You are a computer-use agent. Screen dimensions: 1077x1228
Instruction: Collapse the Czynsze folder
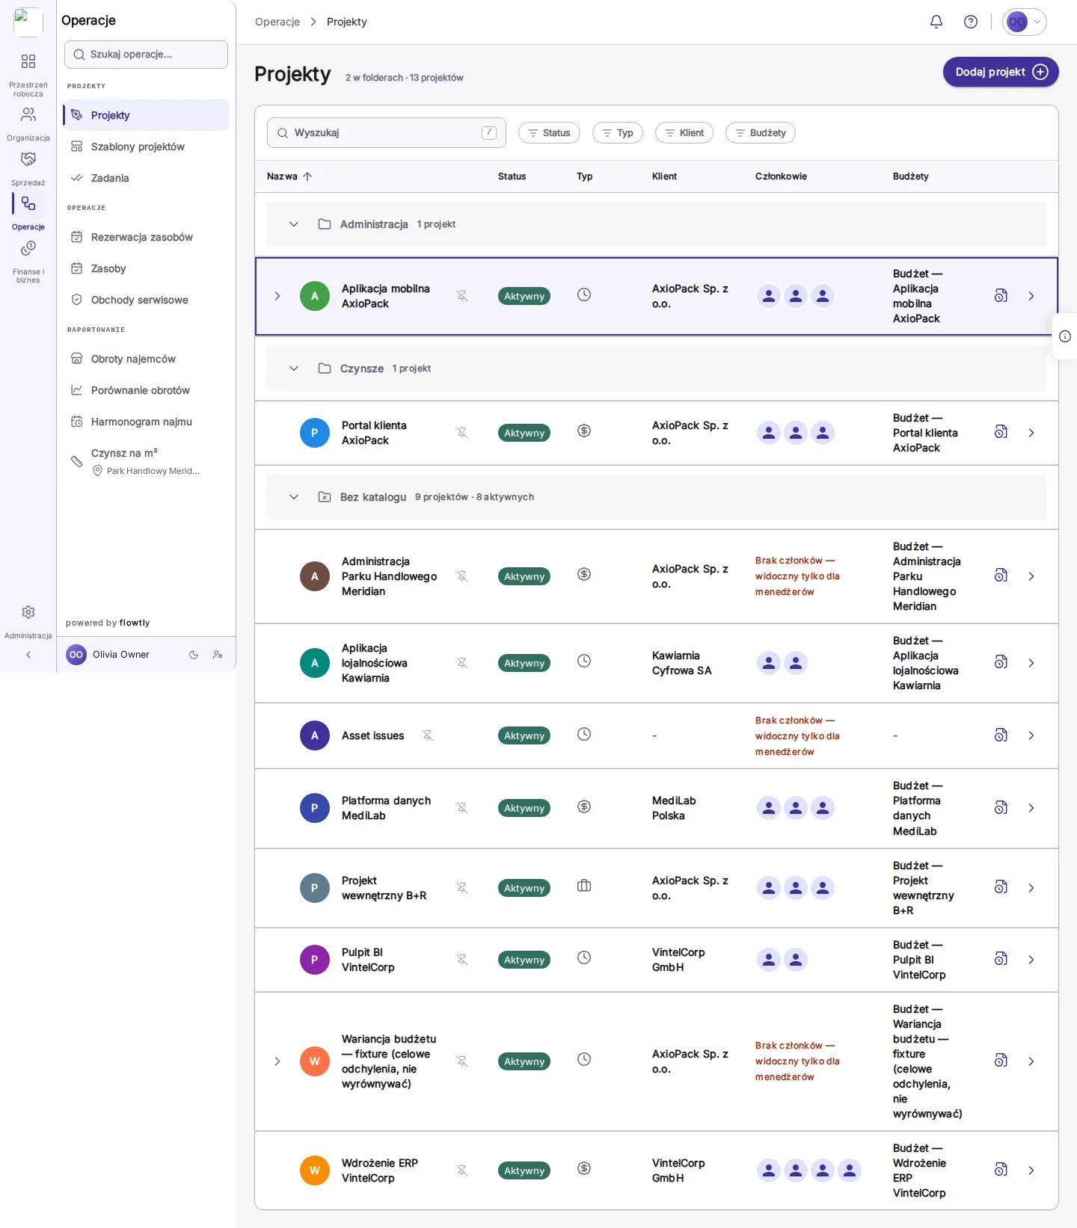(x=294, y=368)
